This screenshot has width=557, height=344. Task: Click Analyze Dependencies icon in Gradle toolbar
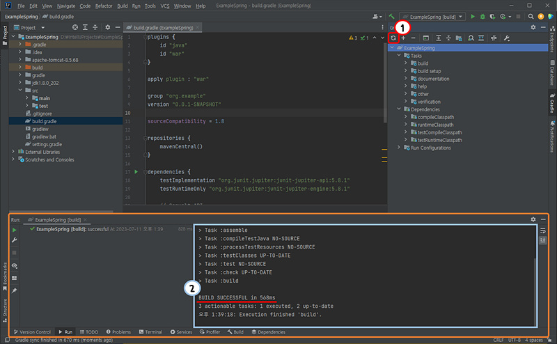471,38
